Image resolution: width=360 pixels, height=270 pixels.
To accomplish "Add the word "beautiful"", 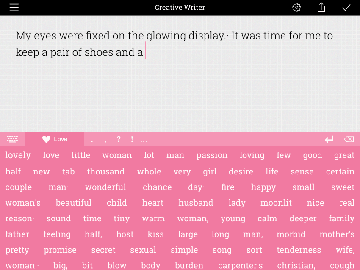I will click(x=74, y=203).
